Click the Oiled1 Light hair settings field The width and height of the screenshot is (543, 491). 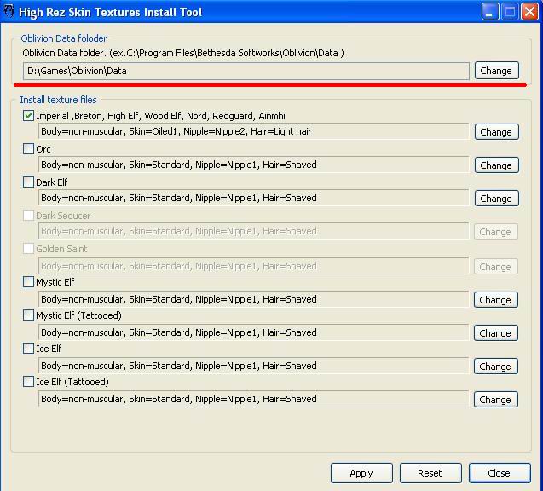pyautogui.click(x=253, y=131)
